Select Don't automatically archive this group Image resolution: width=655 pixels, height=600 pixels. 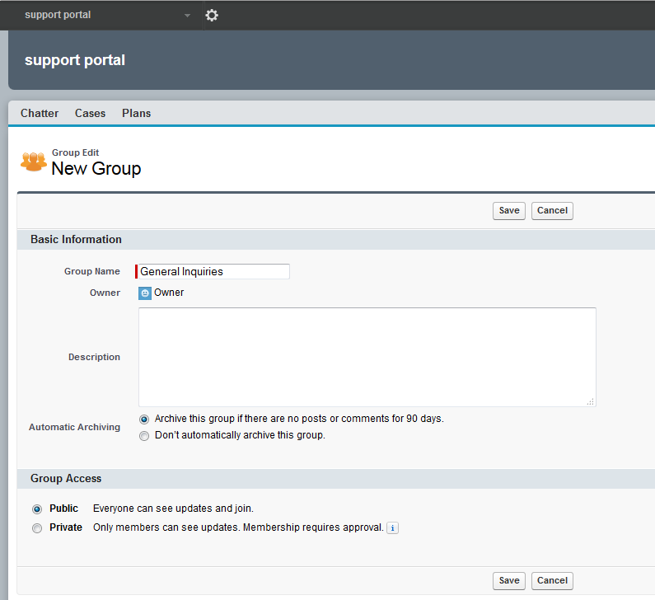tap(144, 436)
